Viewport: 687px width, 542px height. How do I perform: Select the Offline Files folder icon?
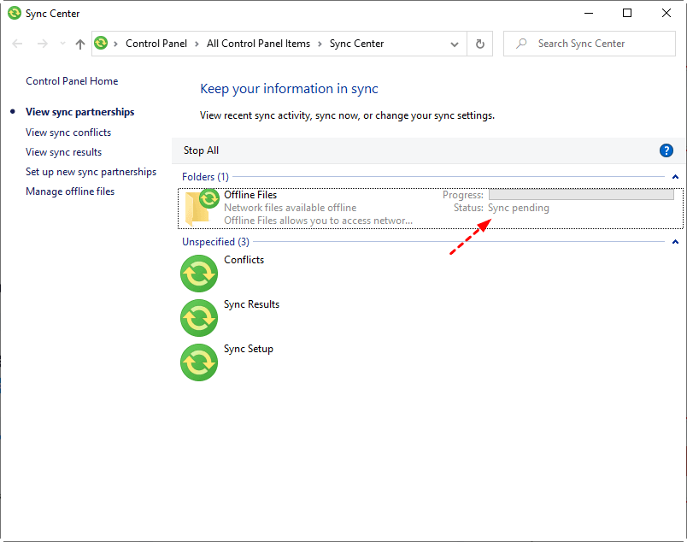pyautogui.click(x=202, y=208)
